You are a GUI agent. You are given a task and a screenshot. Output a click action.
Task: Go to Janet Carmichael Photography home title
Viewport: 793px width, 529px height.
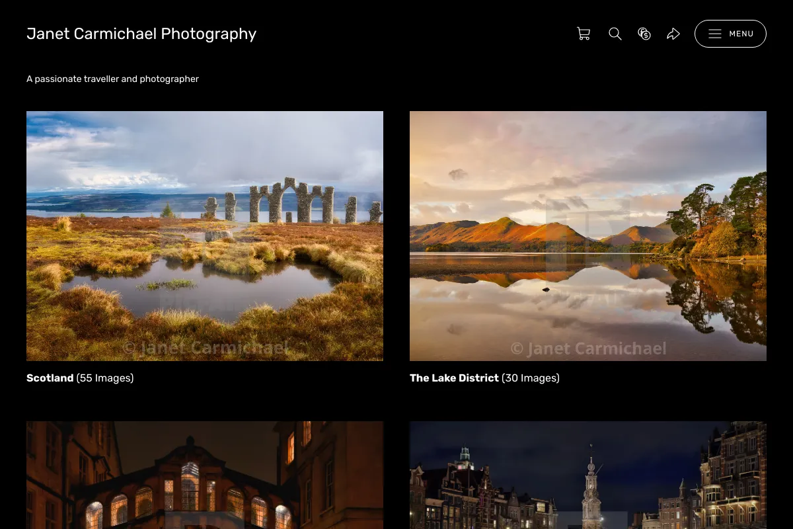click(141, 34)
